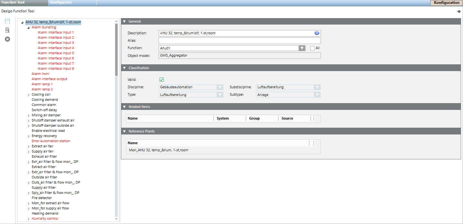
Task: Select Mon_AHU 32 reference plant entry
Action: pyautogui.click(x=159, y=150)
